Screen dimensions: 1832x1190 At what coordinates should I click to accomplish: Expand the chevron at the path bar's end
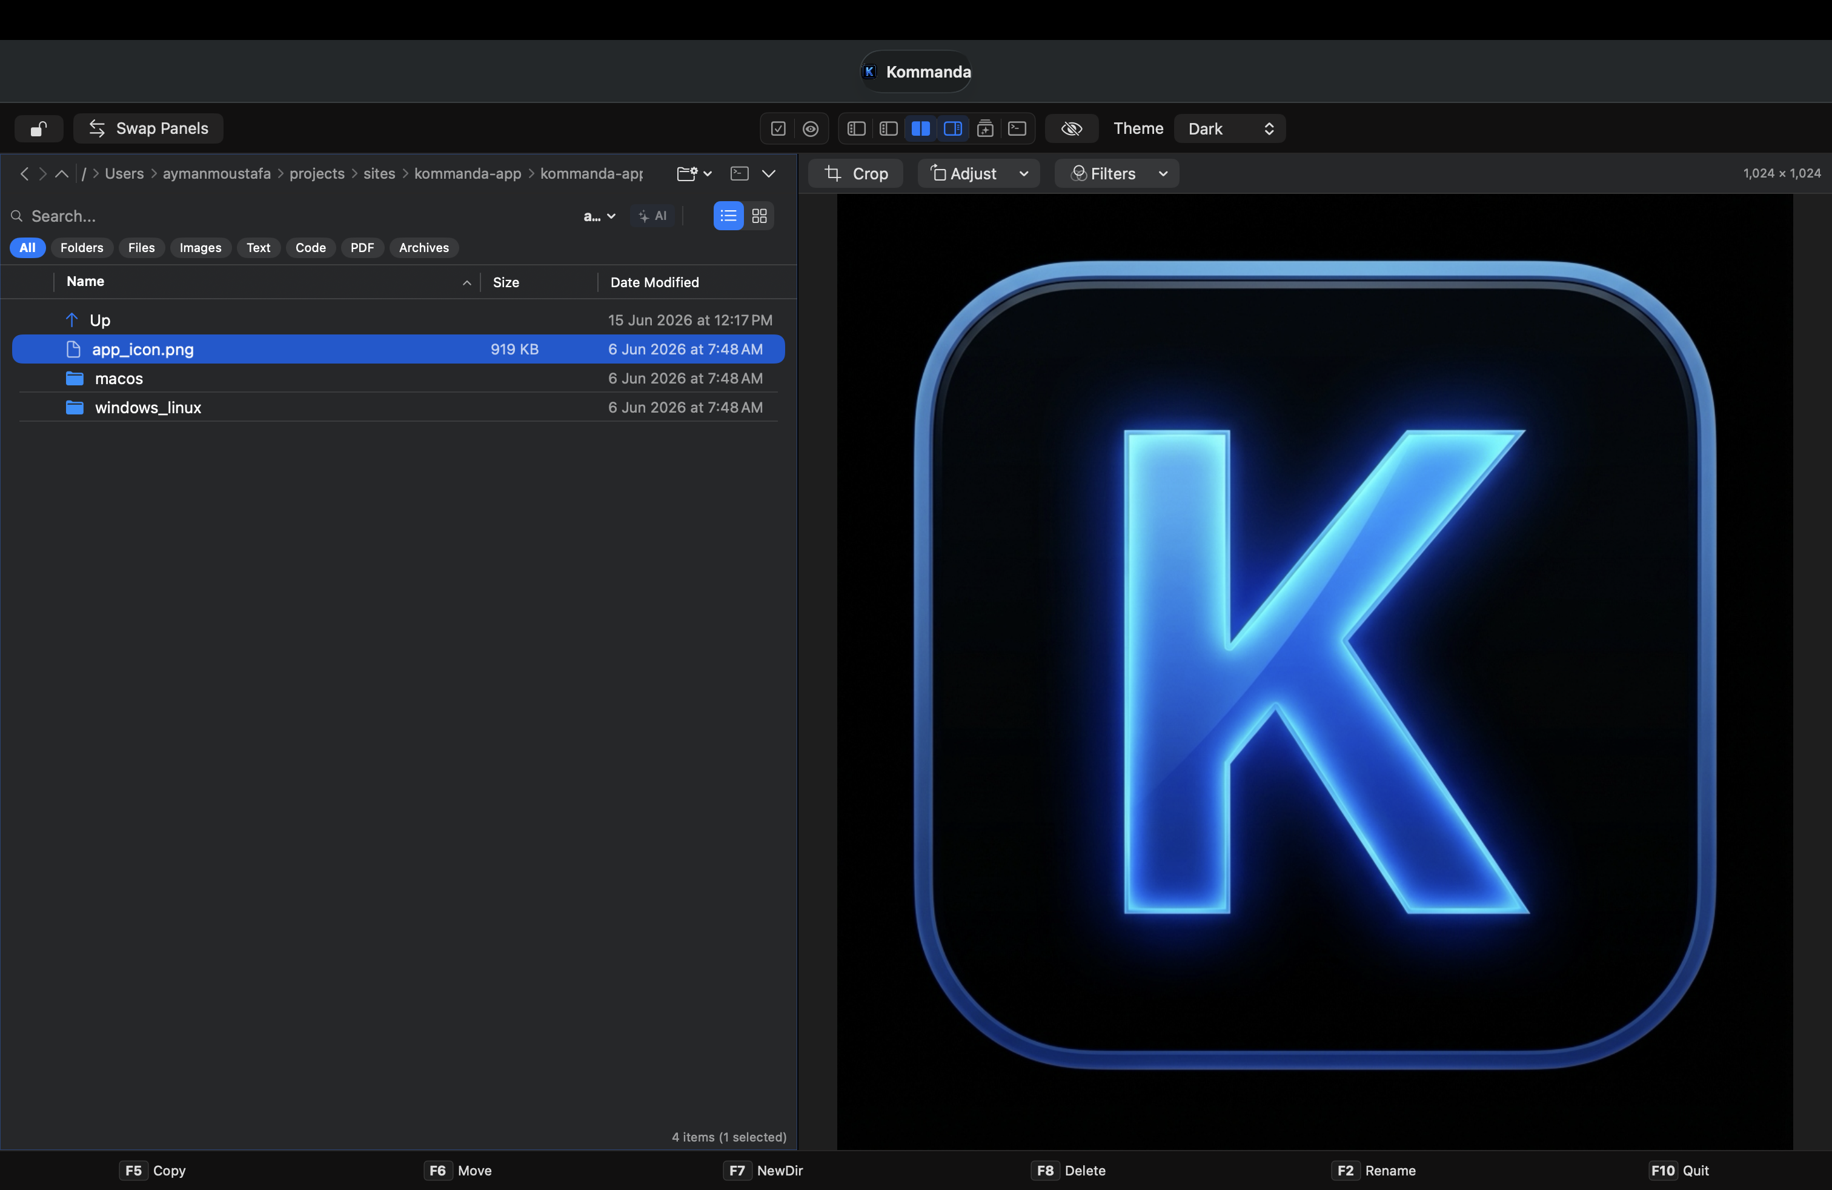coord(768,174)
